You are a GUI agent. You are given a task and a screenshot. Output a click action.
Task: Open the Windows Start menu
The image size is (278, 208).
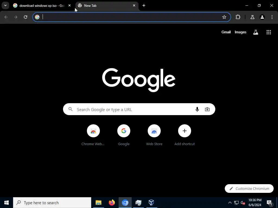[x=7, y=203]
